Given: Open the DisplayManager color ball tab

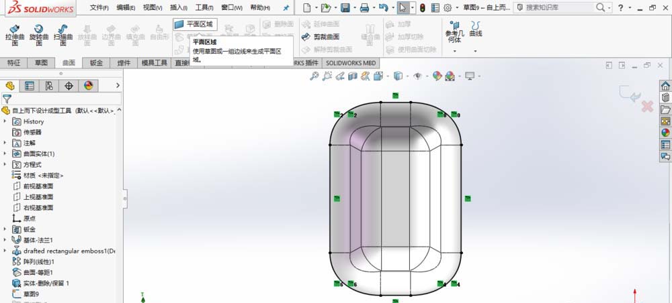Looking at the screenshot, I should tap(88, 86).
